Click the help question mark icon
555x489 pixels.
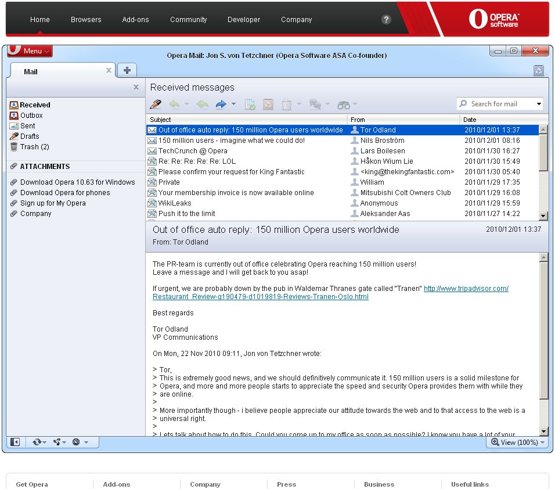(x=386, y=20)
